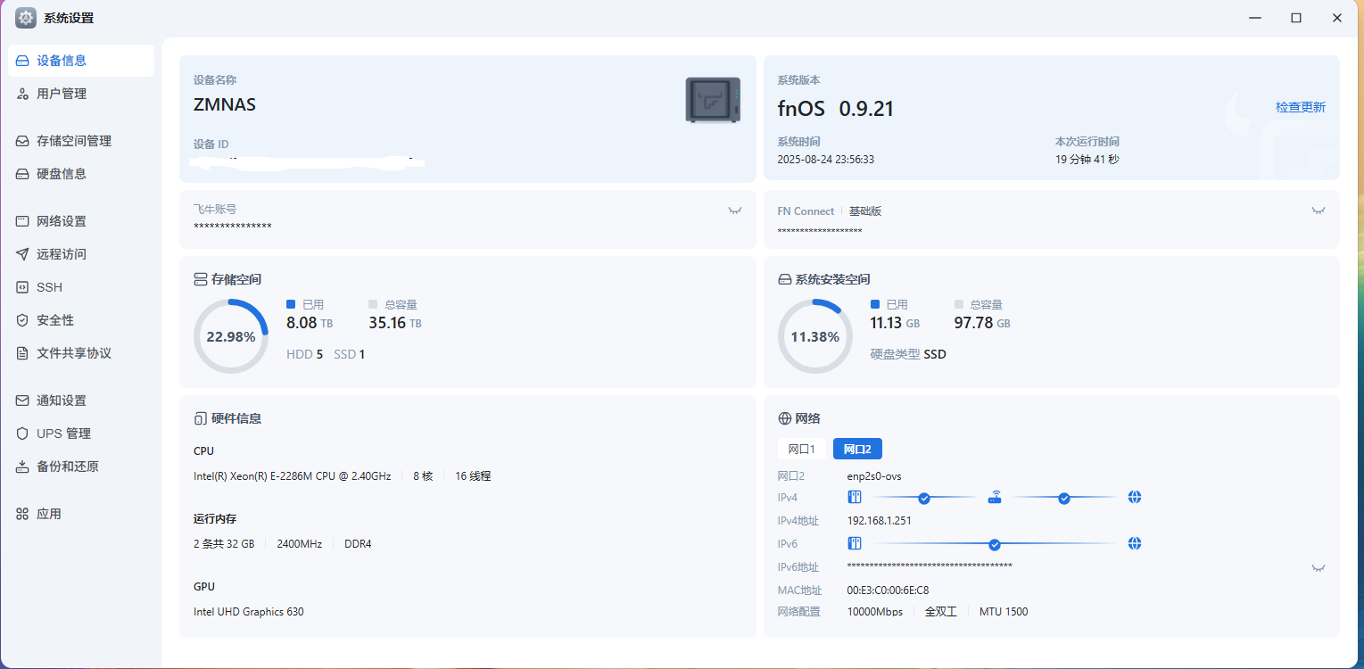
Task: Click the system settings gear icon
Action: point(26,18)
